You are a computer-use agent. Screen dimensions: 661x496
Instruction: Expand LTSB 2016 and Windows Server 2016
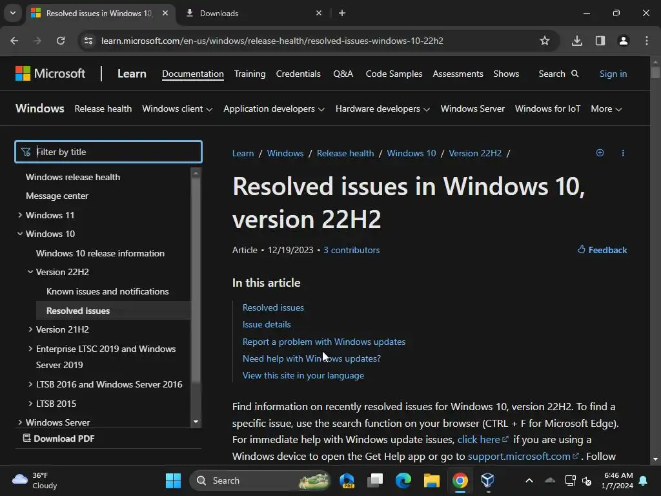pyautogui.click(x=30, y=384)
